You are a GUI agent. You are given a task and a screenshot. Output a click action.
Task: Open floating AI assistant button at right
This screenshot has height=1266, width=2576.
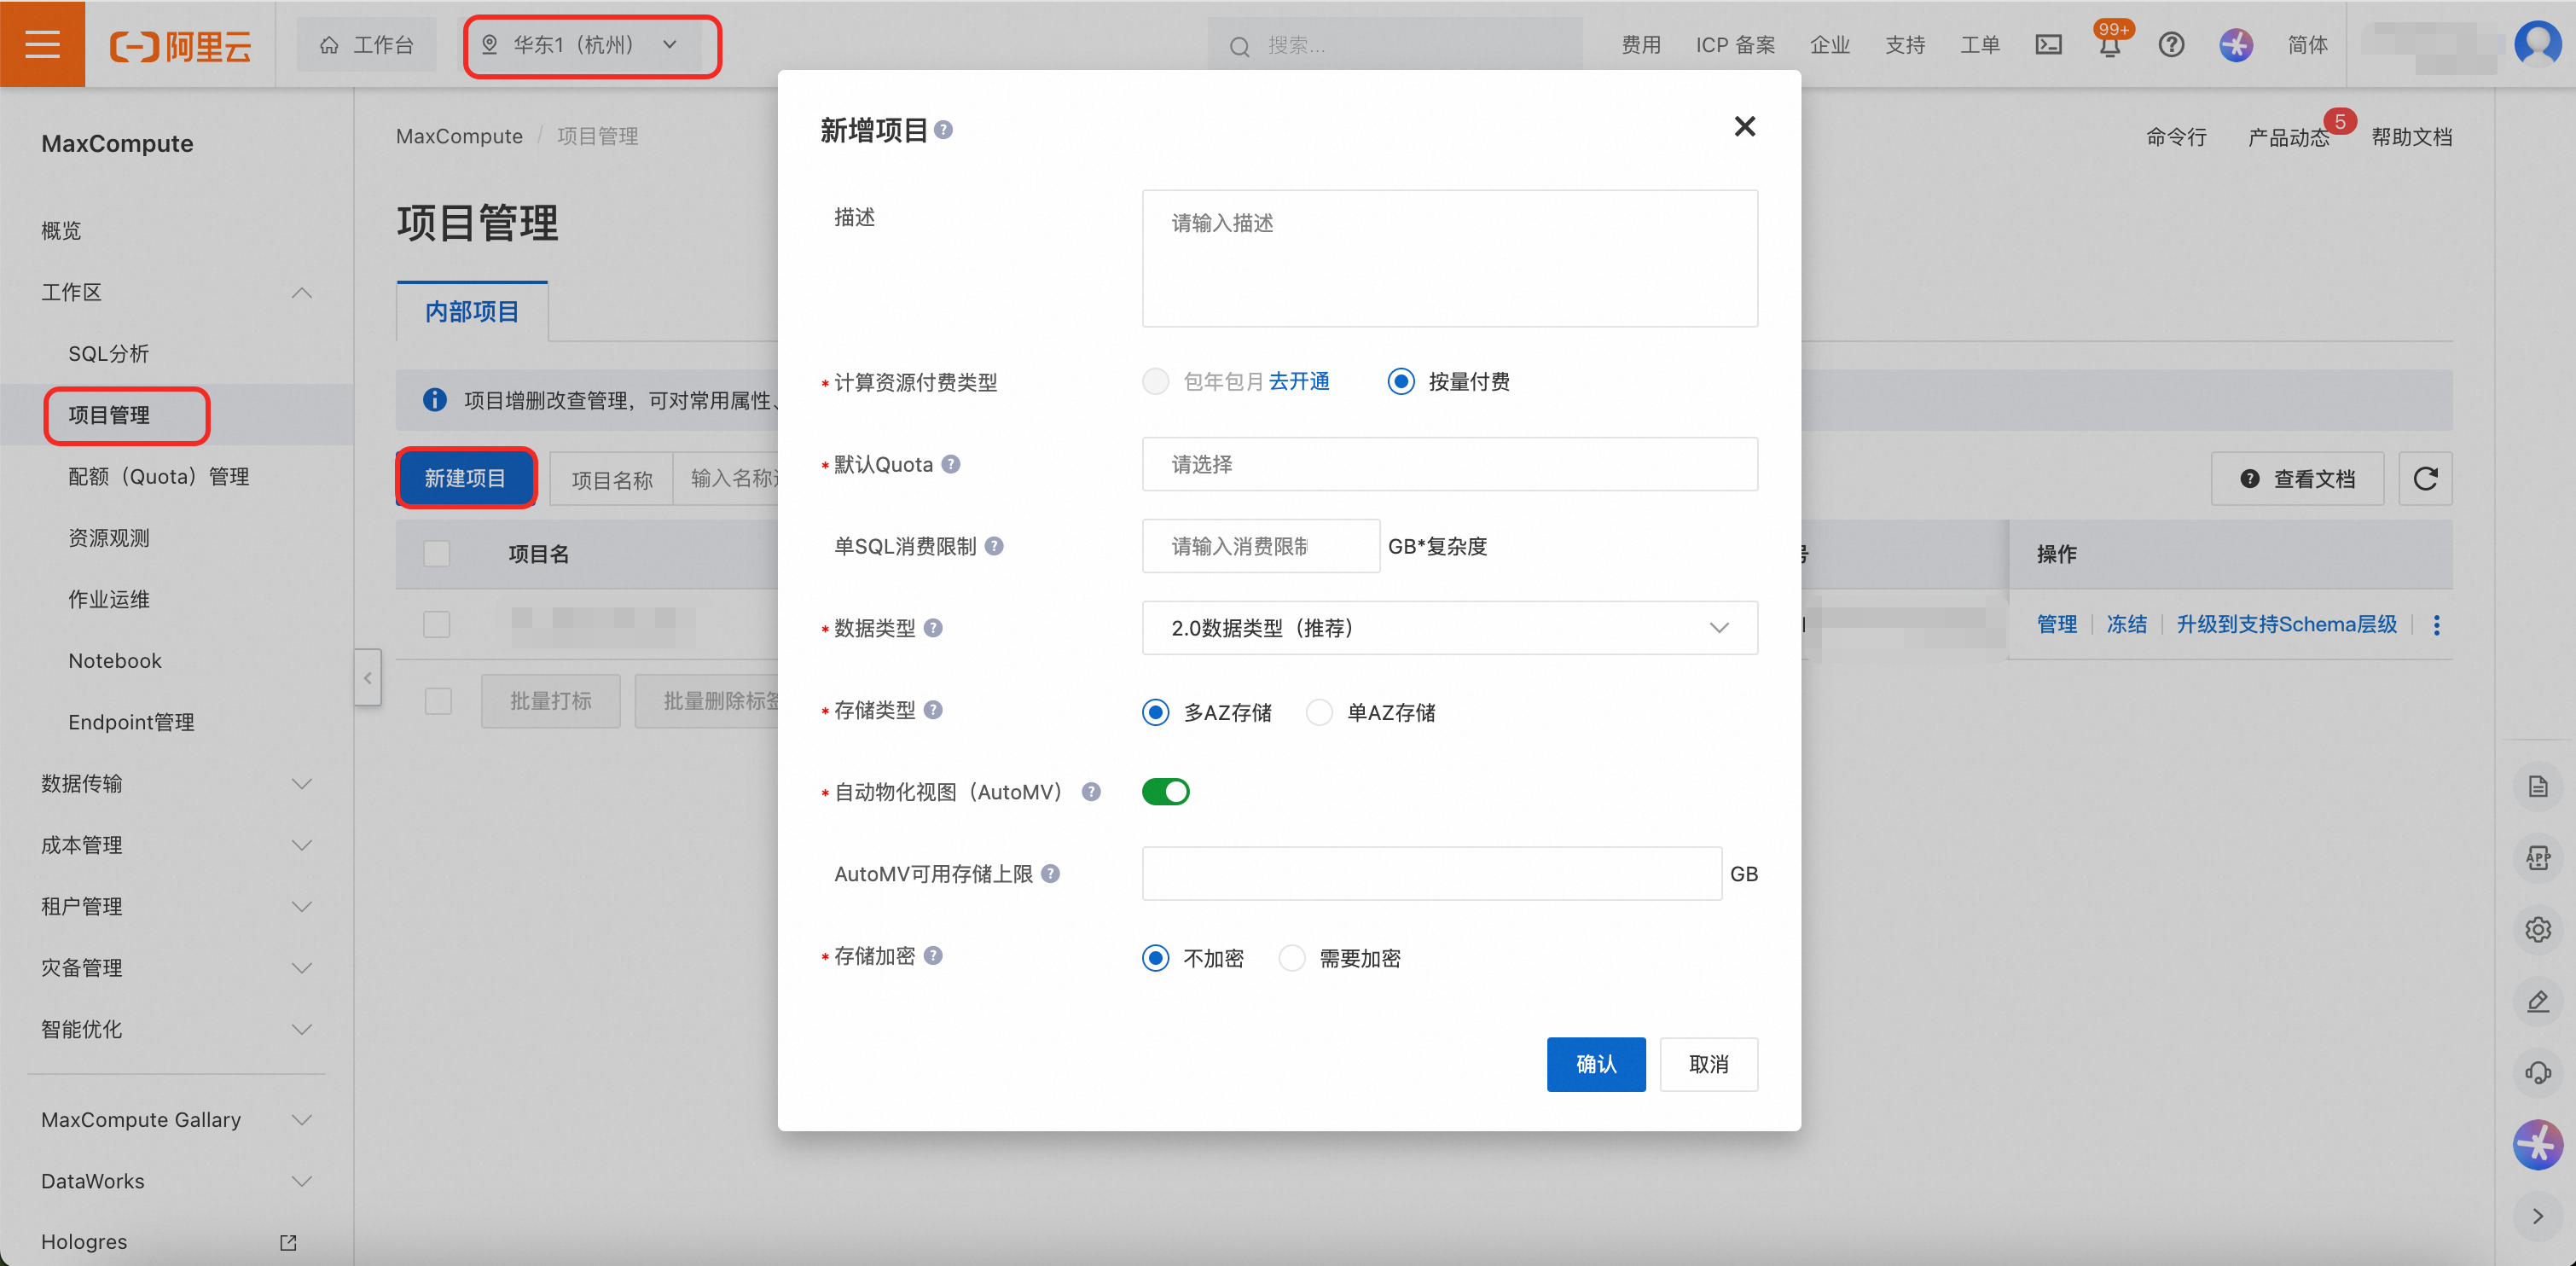[2538, 1145]
